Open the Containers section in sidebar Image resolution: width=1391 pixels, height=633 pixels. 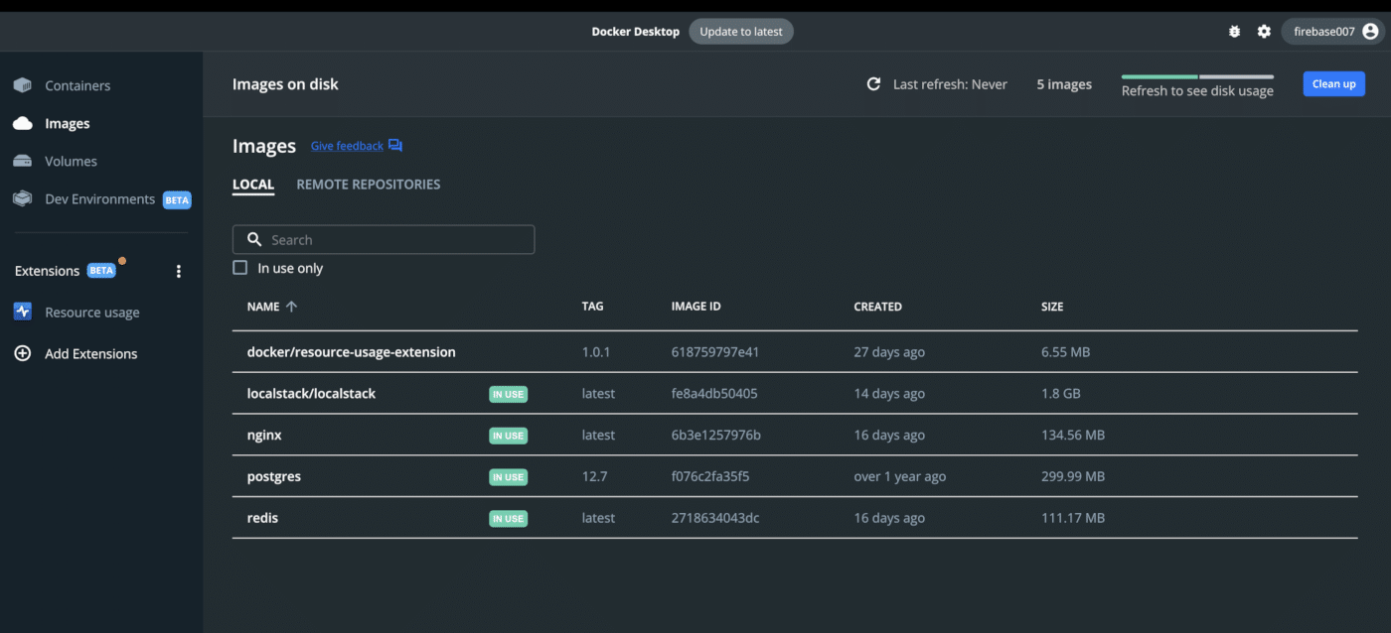(x=77, y=85)
